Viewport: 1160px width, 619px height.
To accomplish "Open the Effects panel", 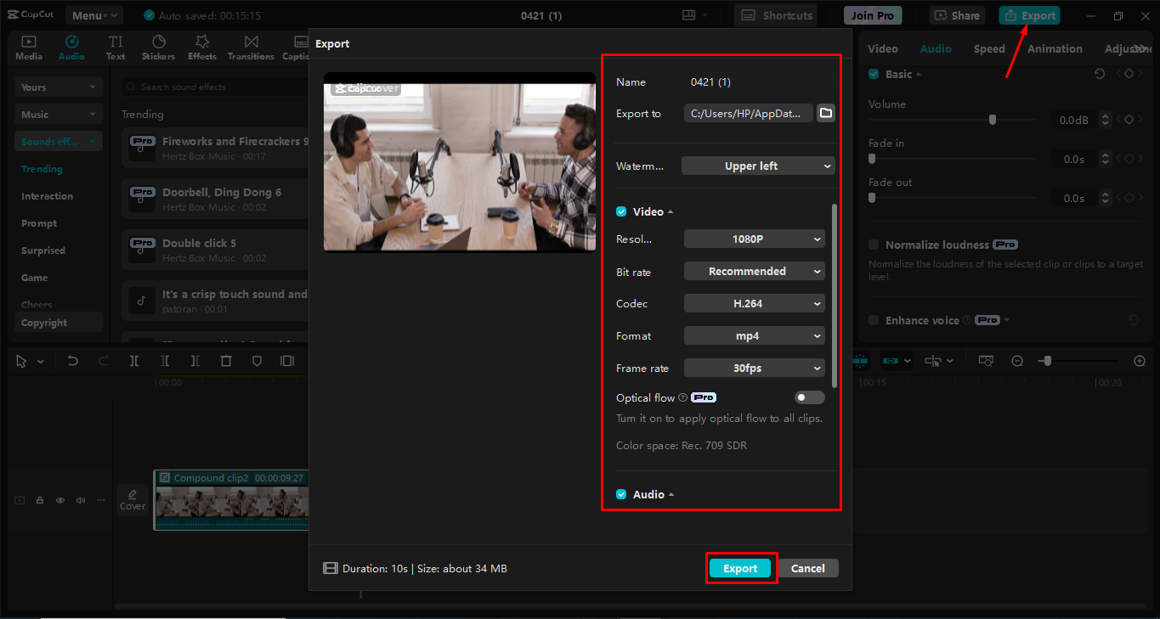I will (x=201, y=47).
